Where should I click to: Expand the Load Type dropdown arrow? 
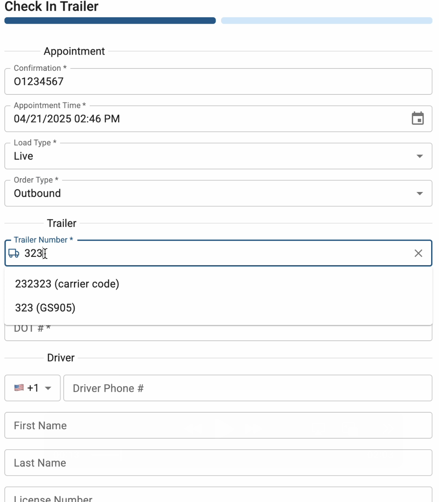click(x=419, y=156)
